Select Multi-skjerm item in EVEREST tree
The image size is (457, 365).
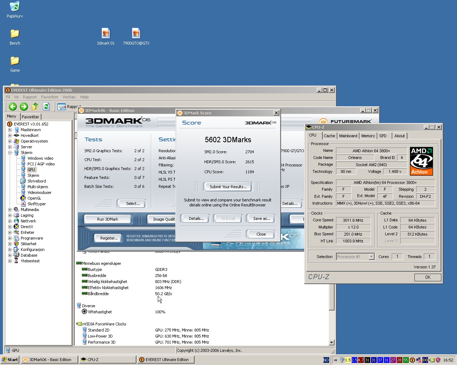37,187
